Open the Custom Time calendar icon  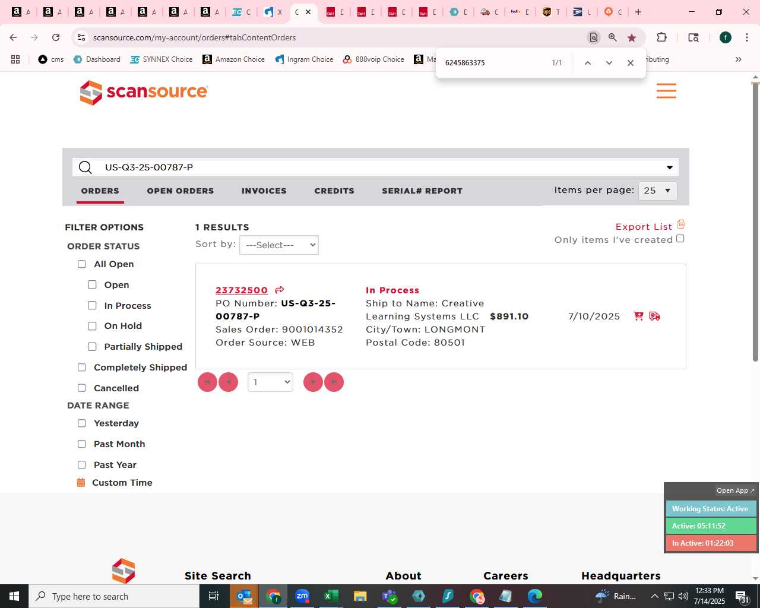pyautogui.click(x=81, y=483)
